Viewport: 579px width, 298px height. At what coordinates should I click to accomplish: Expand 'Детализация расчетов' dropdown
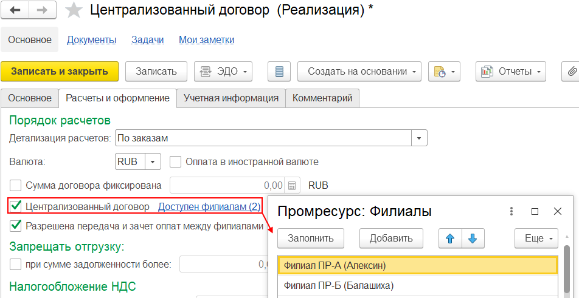[419, 138]
